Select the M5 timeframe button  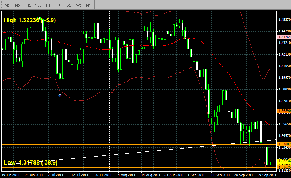click(17, 5)
